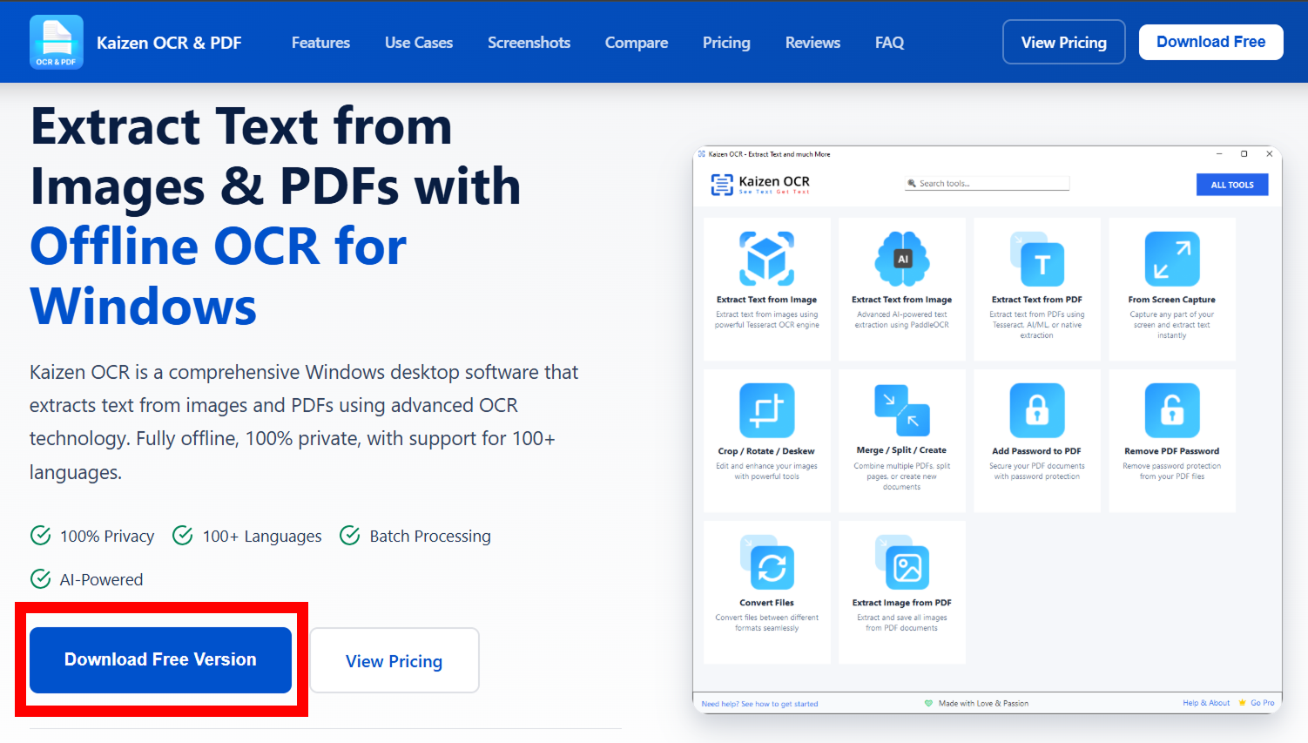
Task: Click the Merge / Split / Create icon
Action: point(902,410)
